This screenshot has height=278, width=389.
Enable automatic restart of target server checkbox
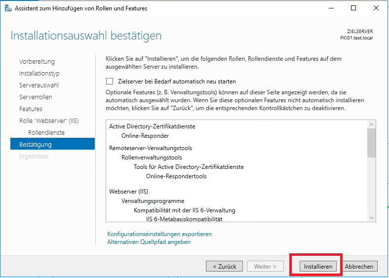click(x=110, y=81)
